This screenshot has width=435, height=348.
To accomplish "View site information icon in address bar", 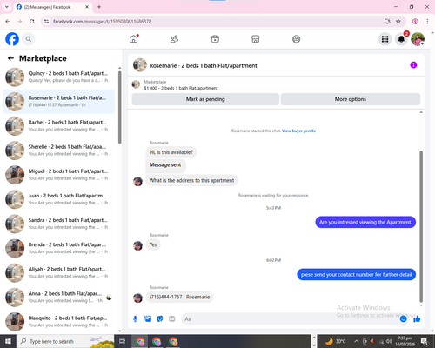I will click(x=46, y=22).
